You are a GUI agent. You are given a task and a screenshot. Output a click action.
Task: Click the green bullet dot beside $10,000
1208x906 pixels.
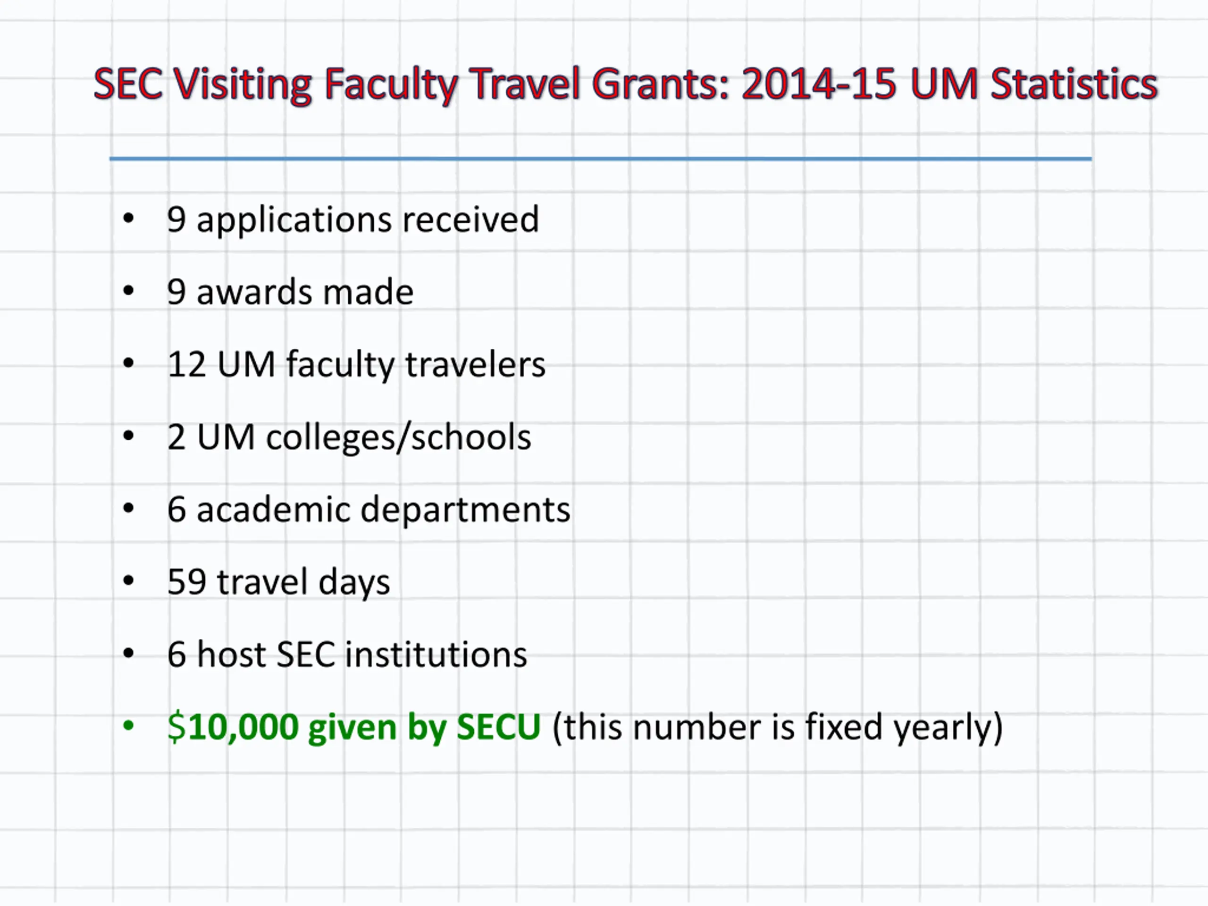point(128,726)
